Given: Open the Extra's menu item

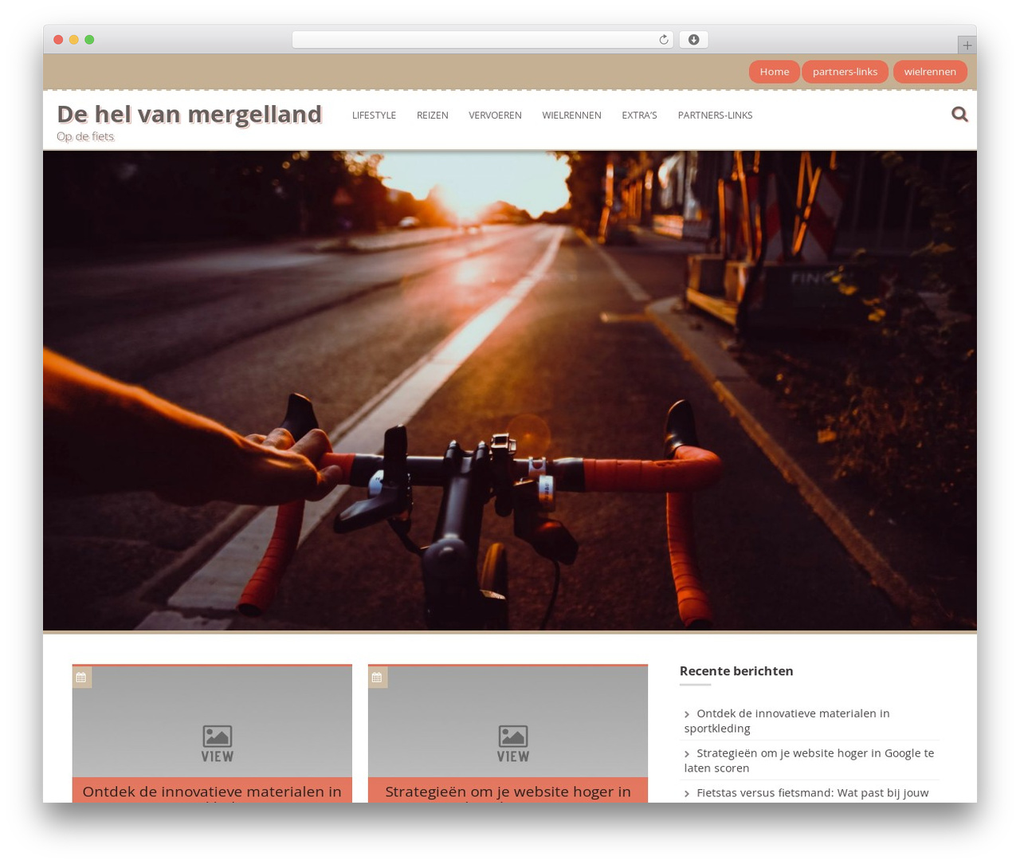Looking at the screenshot, I should 639,116.
